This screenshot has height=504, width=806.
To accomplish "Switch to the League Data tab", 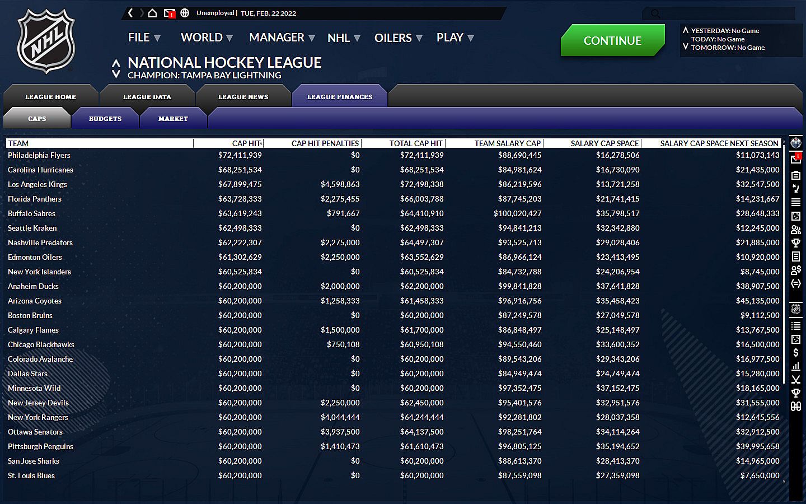I will [x=147, y=96].
